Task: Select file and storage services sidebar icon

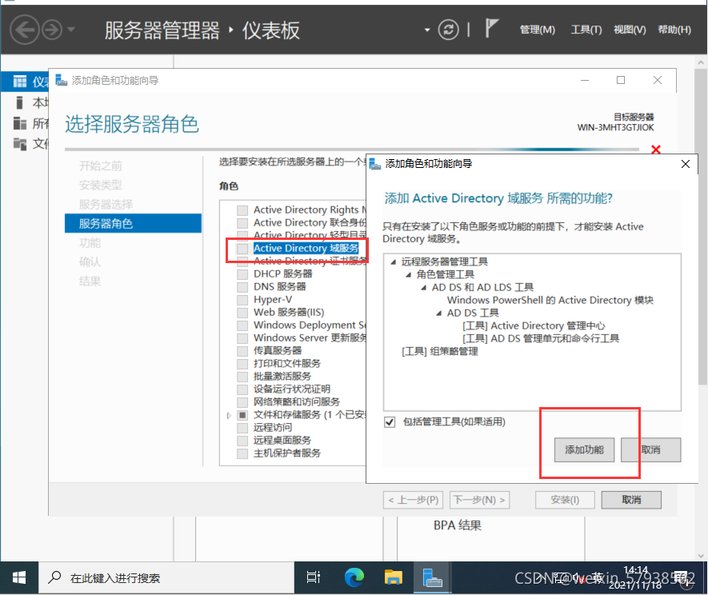Action: pos(20,144)
